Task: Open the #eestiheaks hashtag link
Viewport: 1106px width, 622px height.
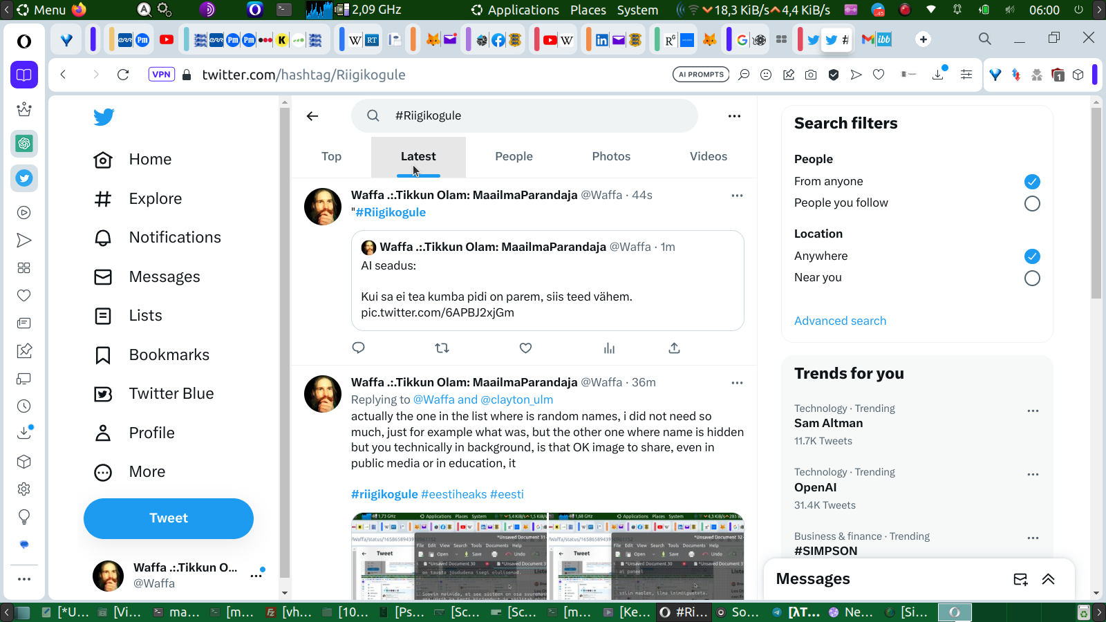Action: 454,495
